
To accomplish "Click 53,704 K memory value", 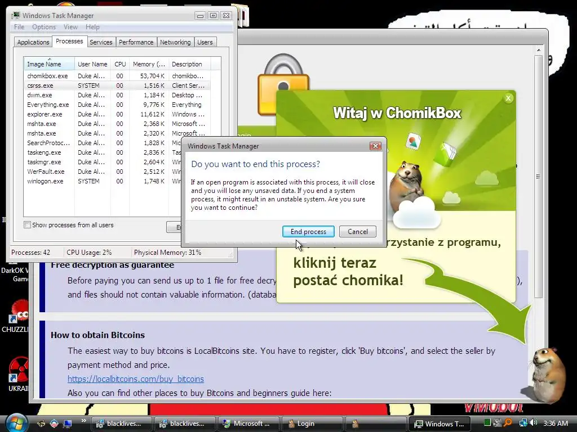I will click(152, 76).
